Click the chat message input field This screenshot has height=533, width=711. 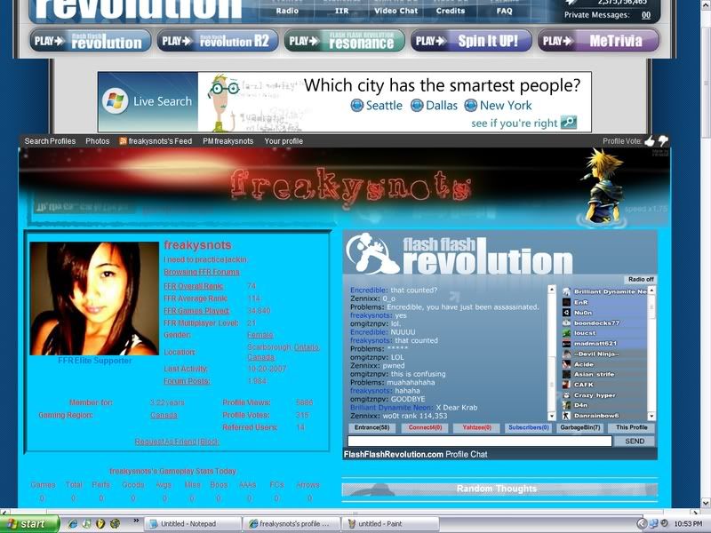tap(479, 442)
